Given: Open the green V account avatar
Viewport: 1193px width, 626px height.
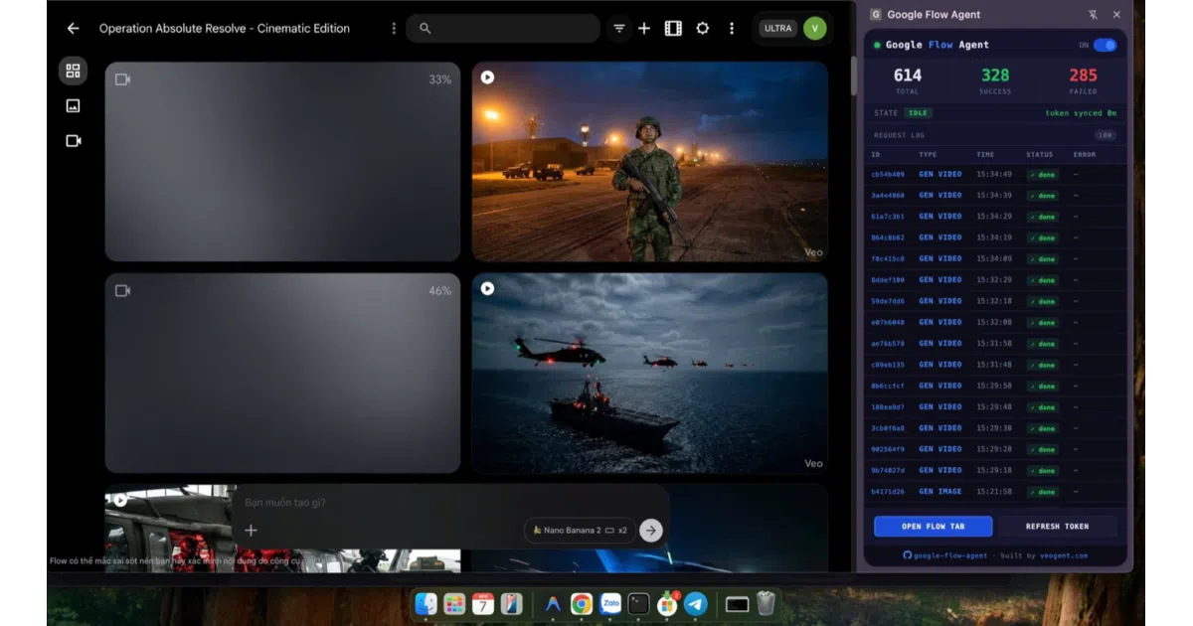Looking at the screenshot, I should click(815, 28).
